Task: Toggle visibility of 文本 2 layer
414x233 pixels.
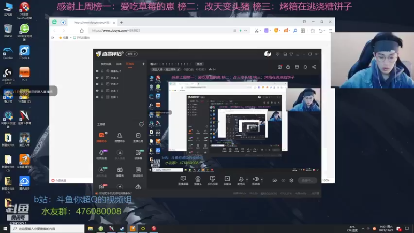Action: click(x=97, y=84)
